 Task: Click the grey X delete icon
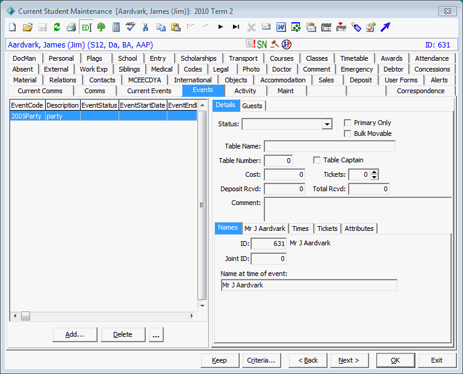point(251,28)
